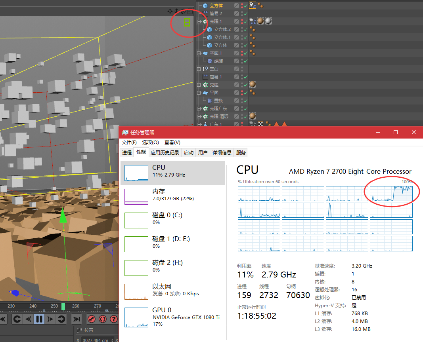Viewport: 423px width, 342px height.
Task: Pause playback in the timeline controls
Action: (39, 319)
